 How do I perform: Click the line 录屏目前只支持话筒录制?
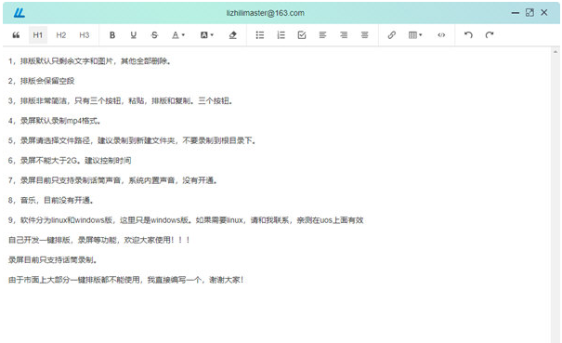click(x=53, y=259)
